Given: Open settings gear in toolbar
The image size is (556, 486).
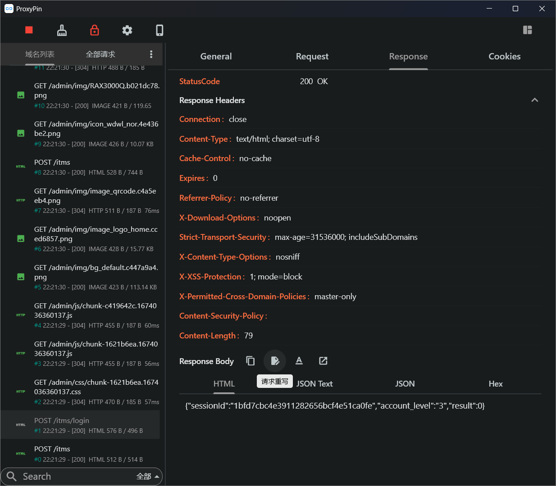Looking at the screenshot, I should click(127, 30).
